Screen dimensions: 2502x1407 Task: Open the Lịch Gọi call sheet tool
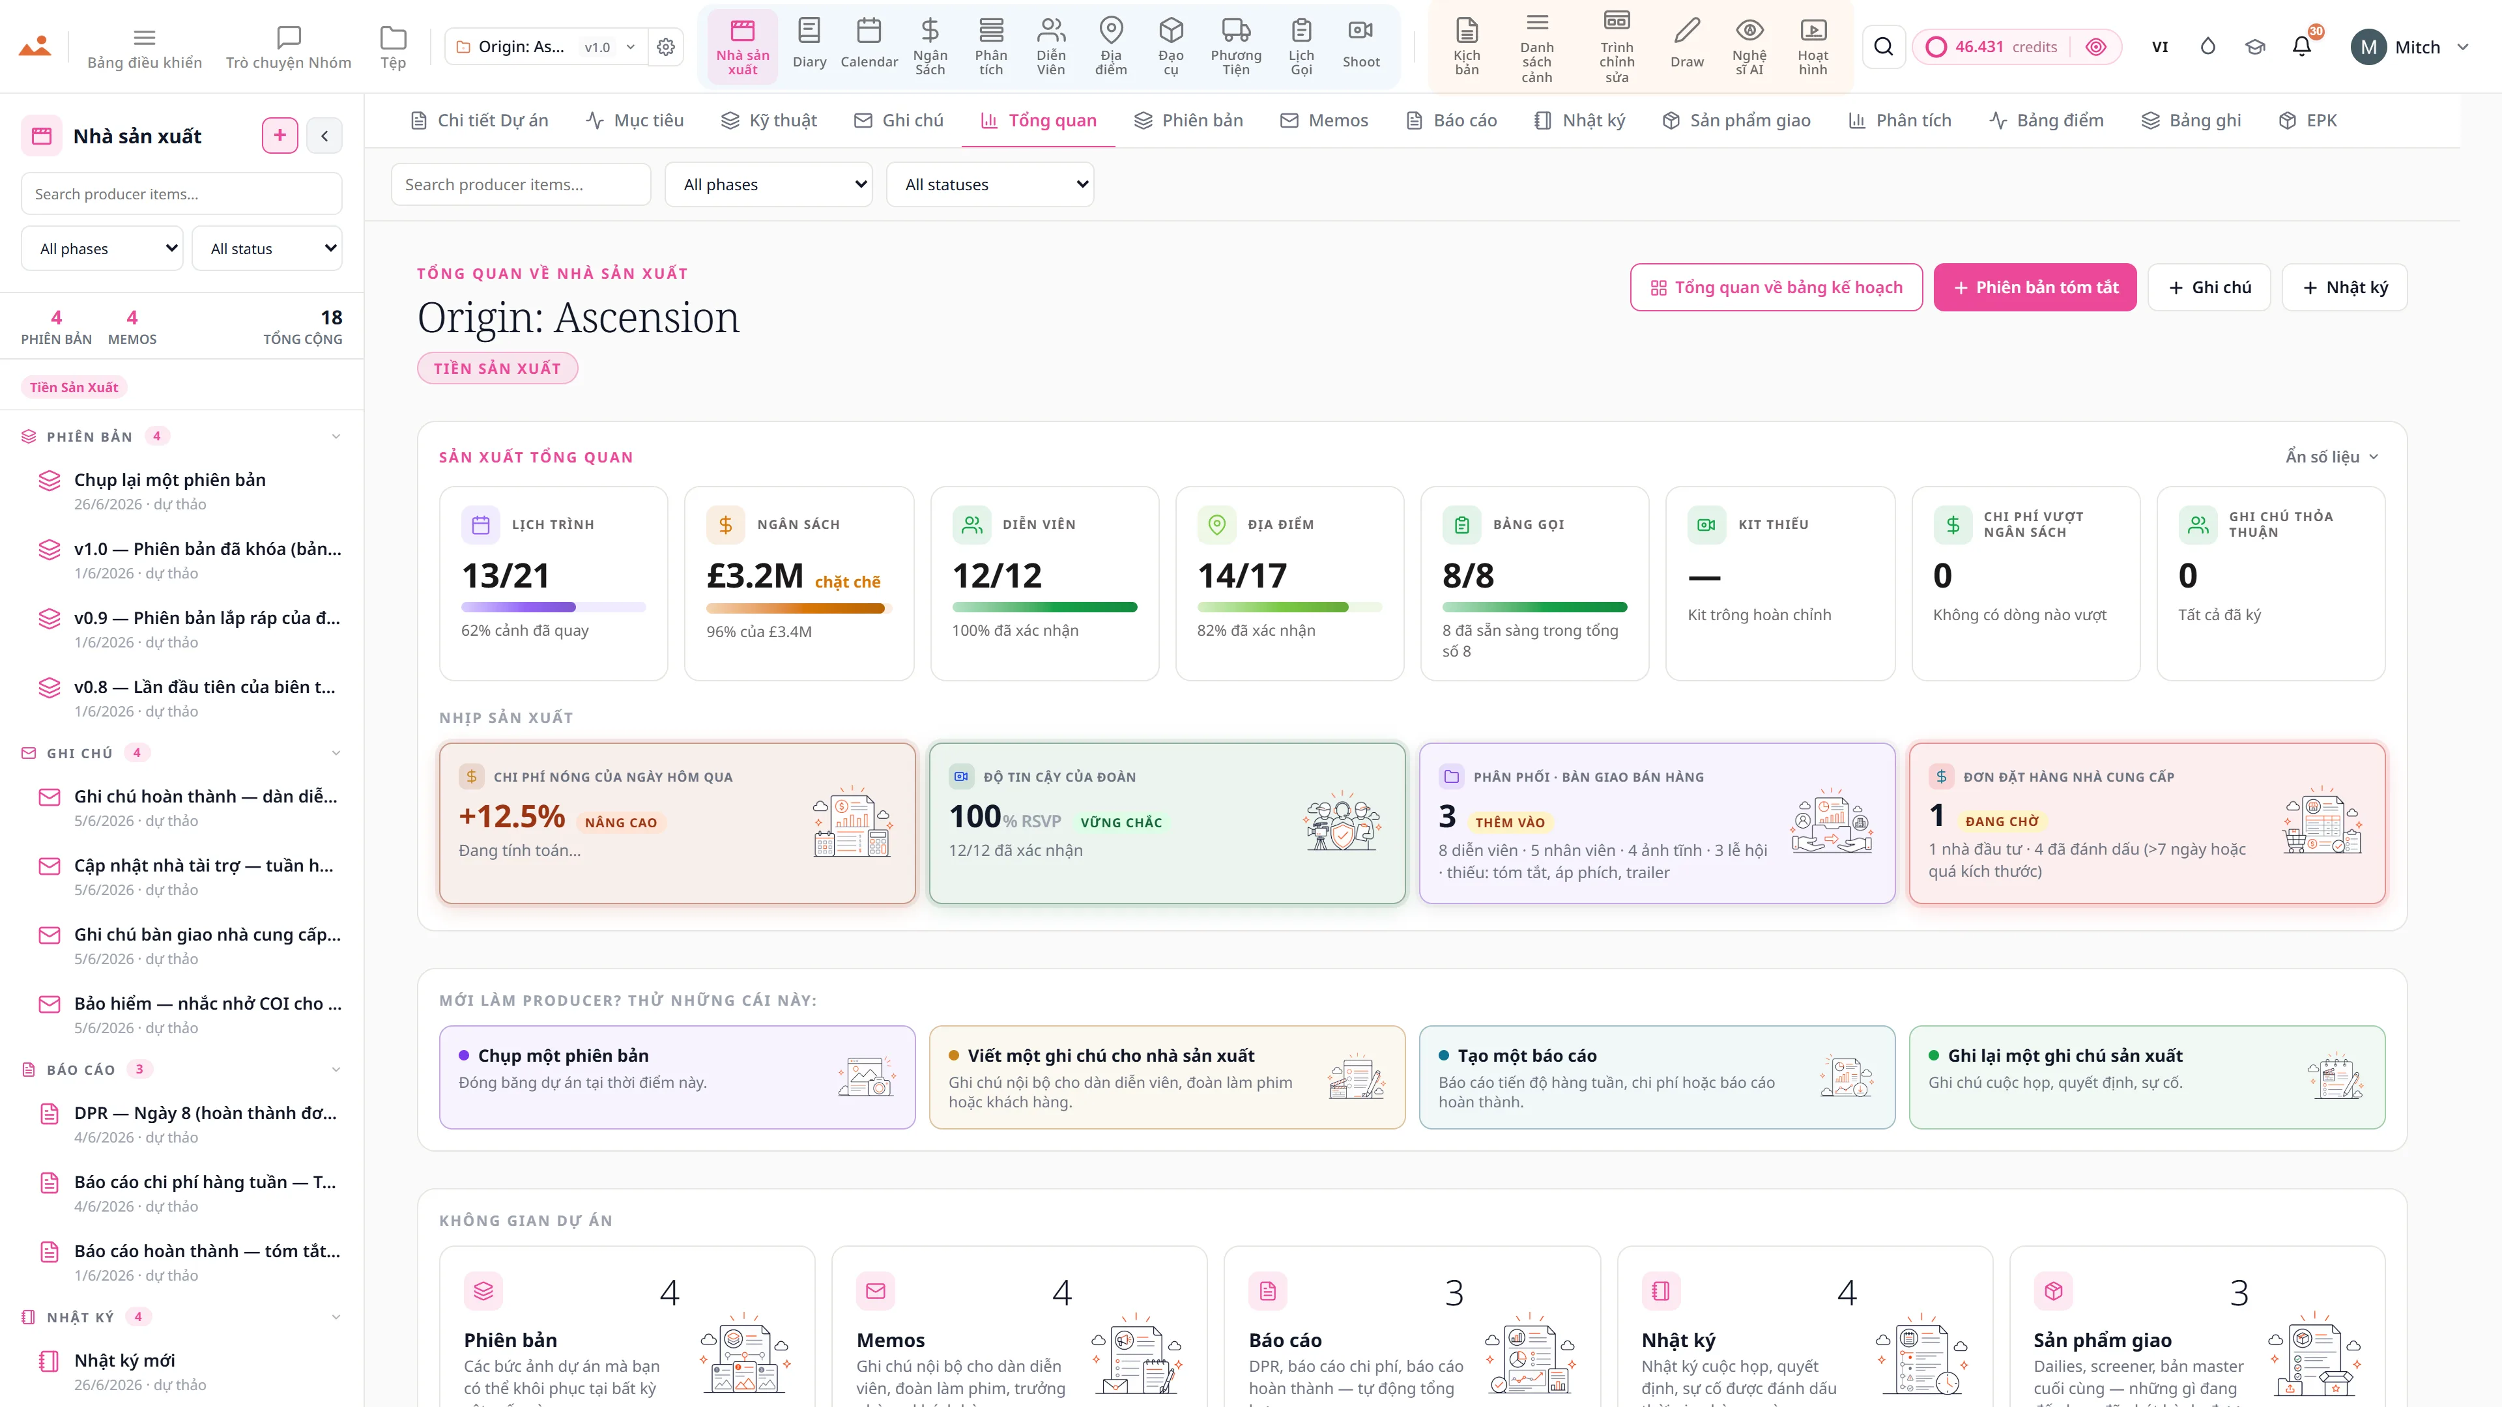(1302, 46)
